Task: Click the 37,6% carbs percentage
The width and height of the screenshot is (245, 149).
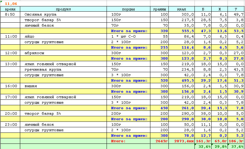Action: (236, 147)
